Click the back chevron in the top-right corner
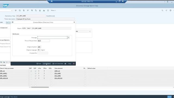This screenshot has height=98, width=174. [165, 2]
